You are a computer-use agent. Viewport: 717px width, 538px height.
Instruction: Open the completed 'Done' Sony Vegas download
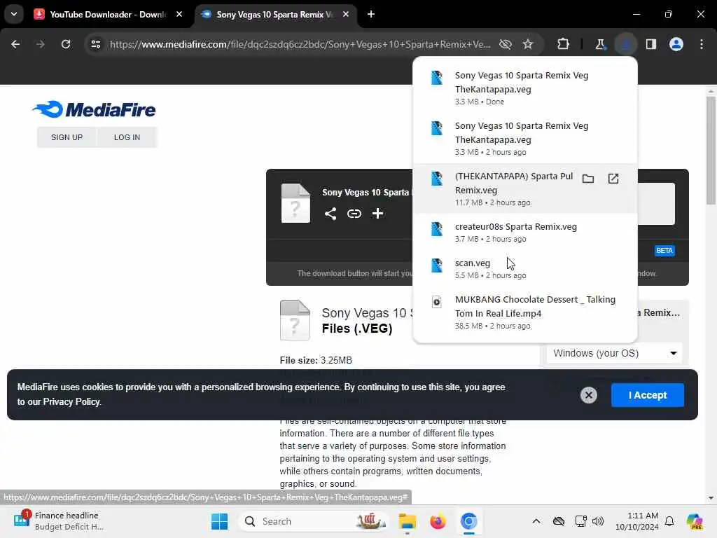(x=524, y=88)
